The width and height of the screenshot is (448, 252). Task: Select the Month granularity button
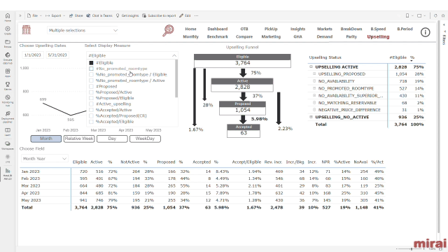[x=46, y=139]
